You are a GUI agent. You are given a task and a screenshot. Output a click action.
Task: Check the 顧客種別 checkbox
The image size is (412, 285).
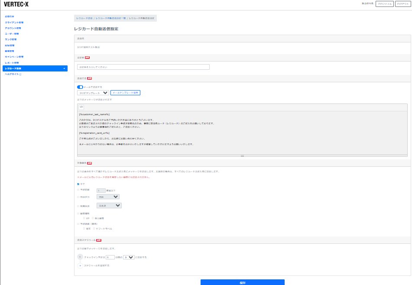coord(78,214)
